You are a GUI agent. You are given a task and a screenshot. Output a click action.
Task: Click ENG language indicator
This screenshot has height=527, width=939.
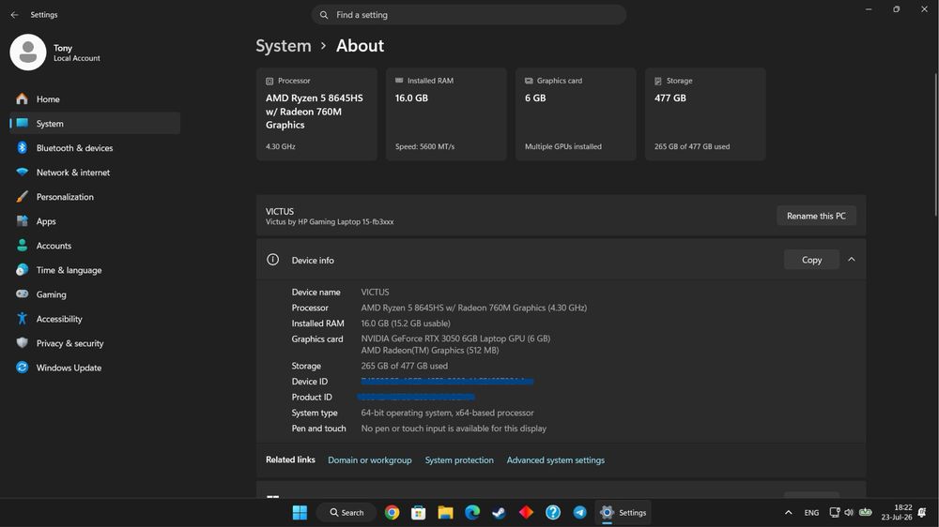[x=811, y=513]
